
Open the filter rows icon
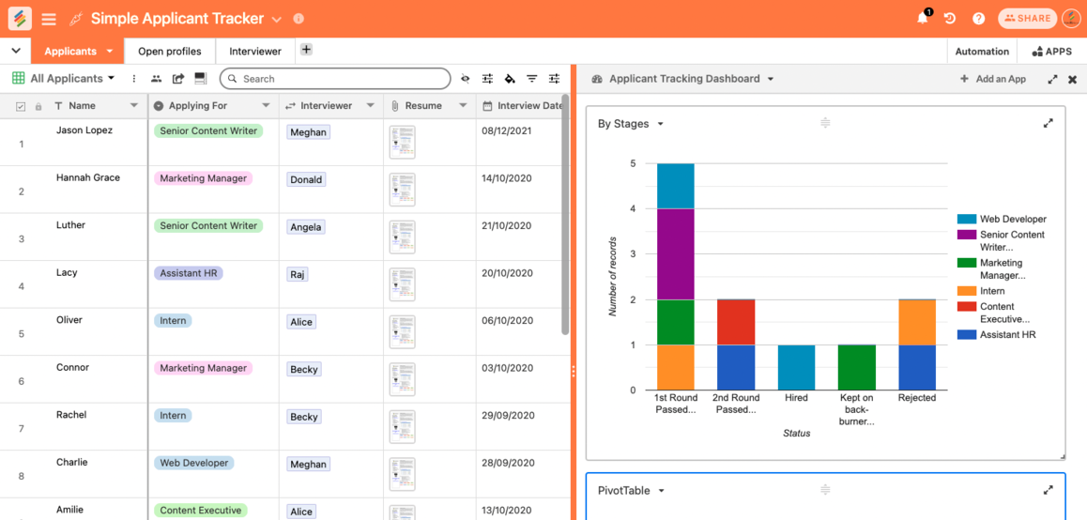click(x=532, y=79)
